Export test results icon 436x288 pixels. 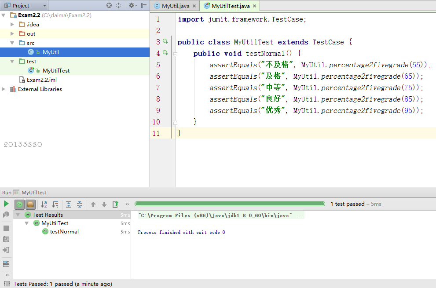coord(115,204)
